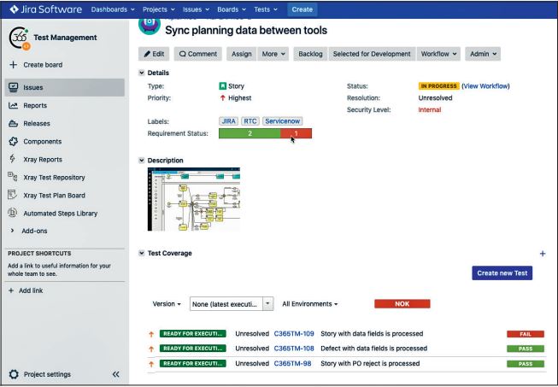The width and height of the screenshot is (558, 387).
Task: Collapse the sidebar with double chevron
Action: coord(116,374)
